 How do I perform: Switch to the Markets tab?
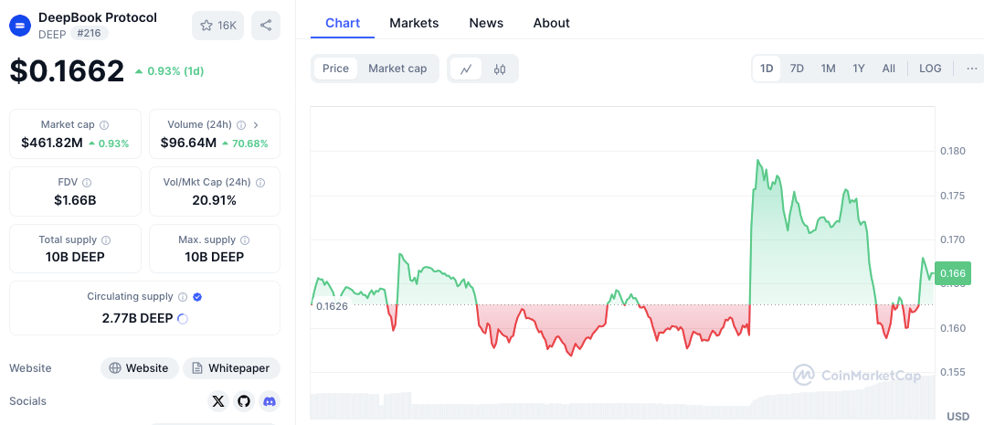414,23
